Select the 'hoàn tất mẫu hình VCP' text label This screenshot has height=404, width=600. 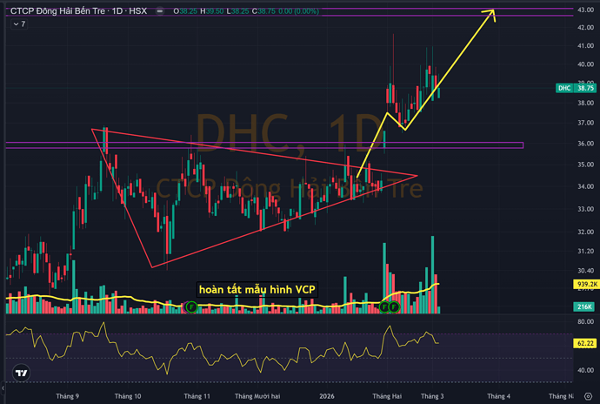(x=257, y=289)
